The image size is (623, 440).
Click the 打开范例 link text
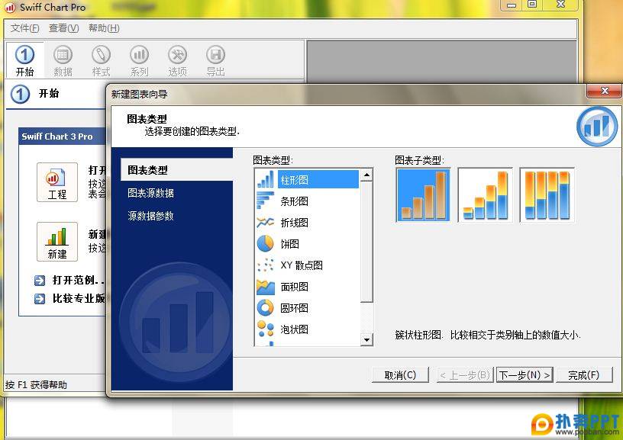77,281
